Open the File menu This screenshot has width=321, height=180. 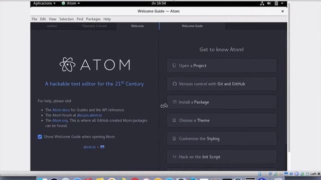pyautogui.click(x=35, y=19)
